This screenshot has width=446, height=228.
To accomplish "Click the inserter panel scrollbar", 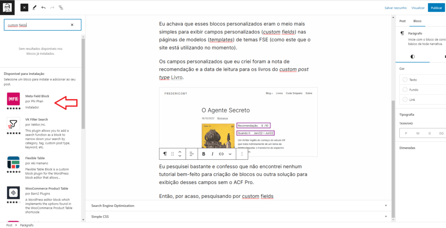I will coord(83,84).
